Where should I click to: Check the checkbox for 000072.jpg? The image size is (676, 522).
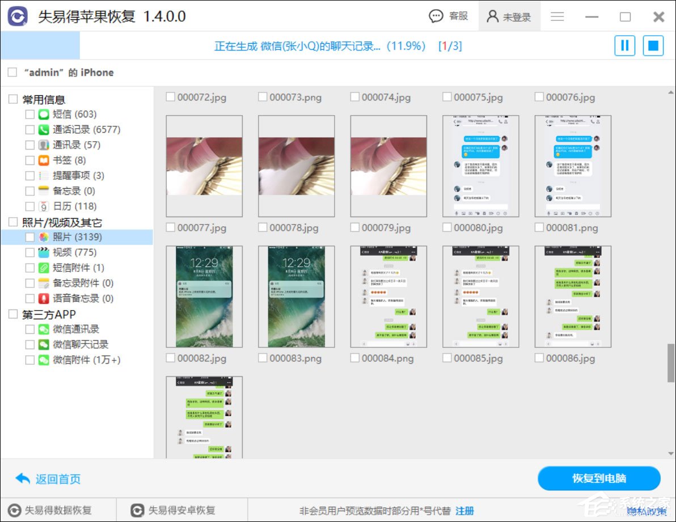[x=170, y=97]
